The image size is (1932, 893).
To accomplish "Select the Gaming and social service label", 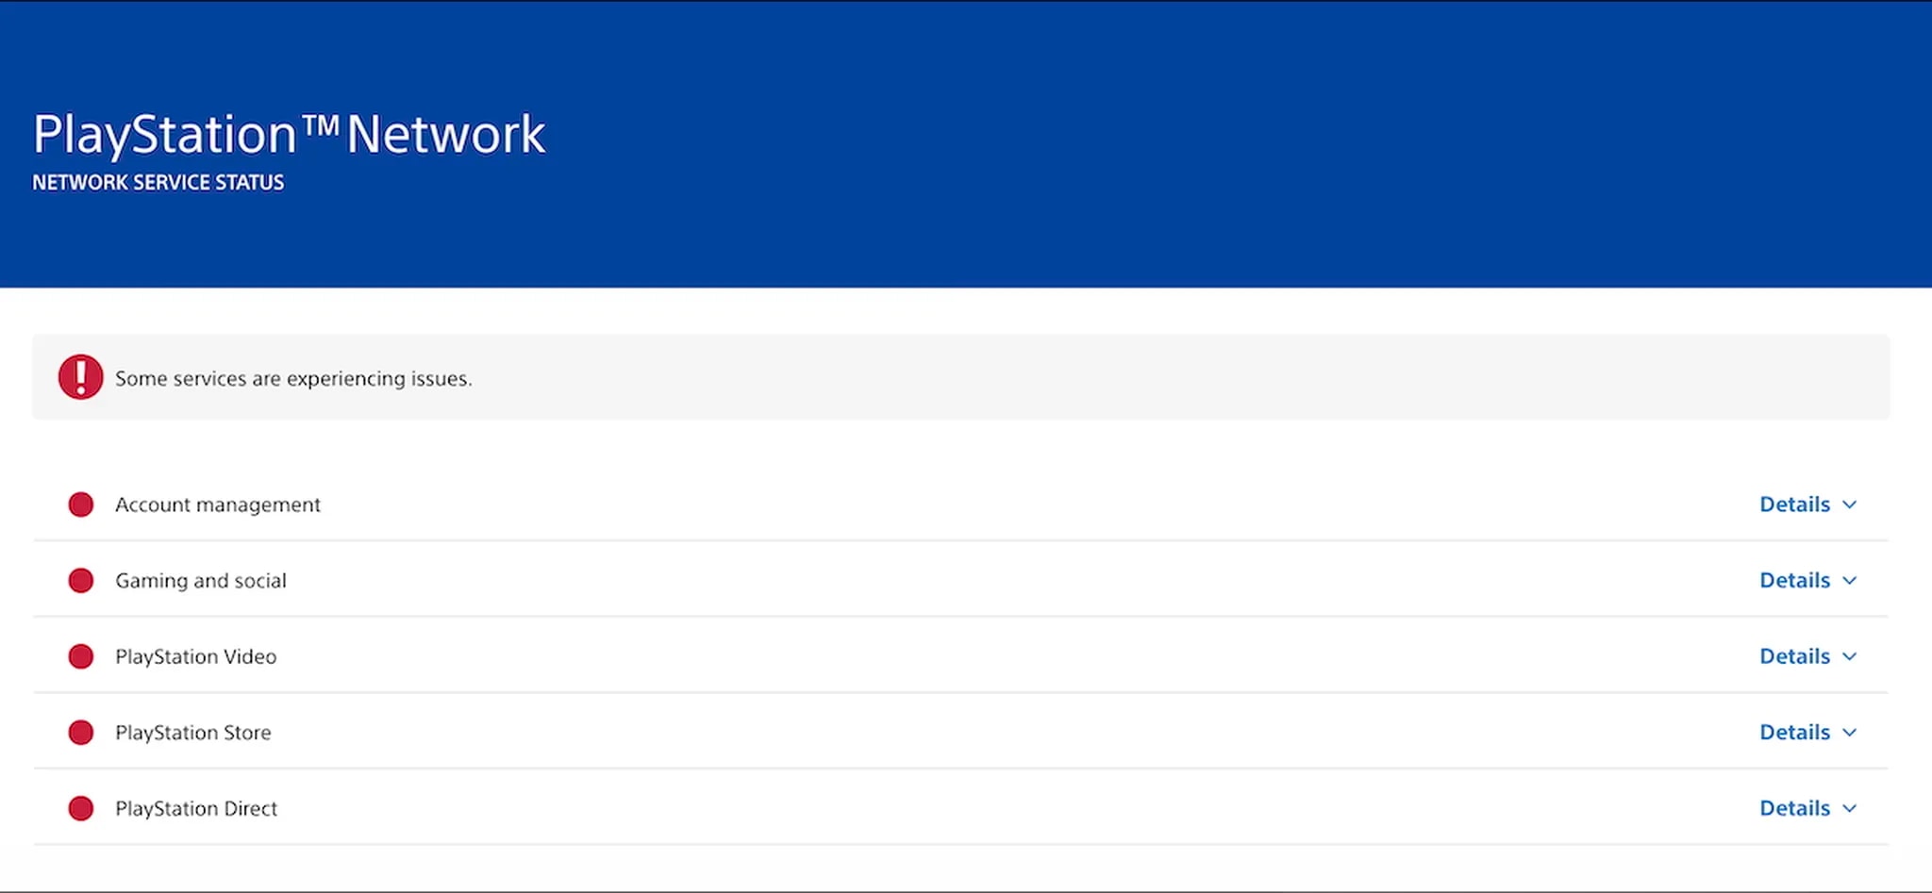I will click(x=201, y=581).
